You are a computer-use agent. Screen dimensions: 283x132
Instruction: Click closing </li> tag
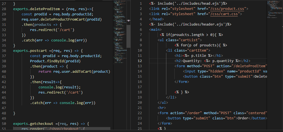click(x=171, y=97)
